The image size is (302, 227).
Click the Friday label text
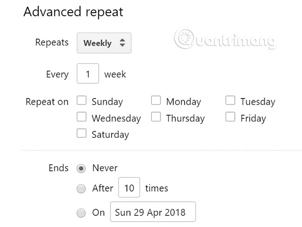tap(253, 118)
